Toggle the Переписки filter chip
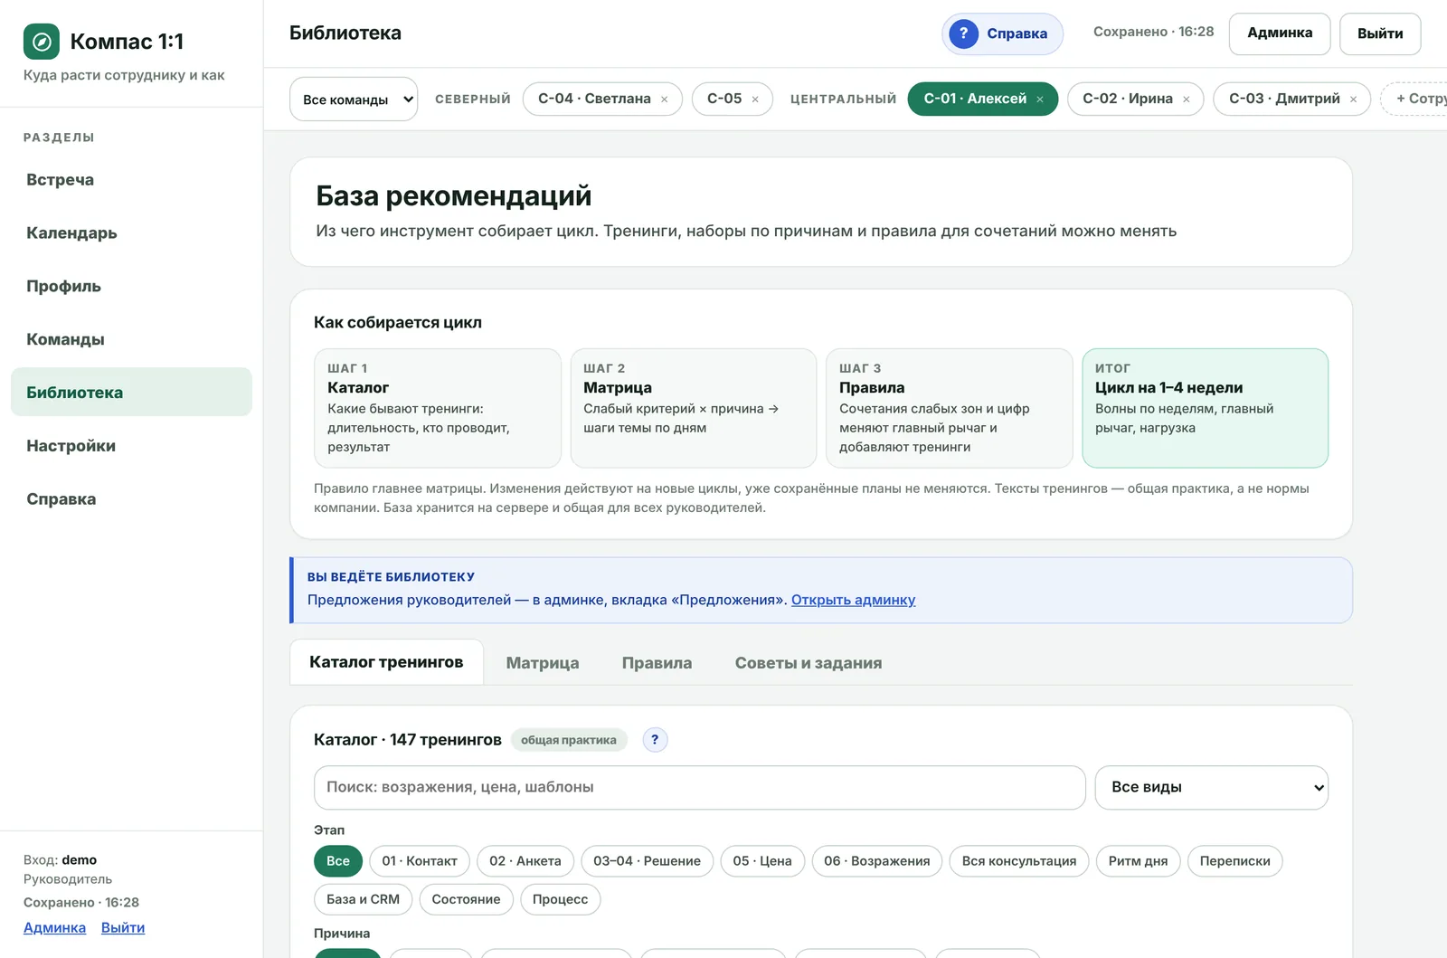Image resolution: width=1447 pixels, height=958 pixels. click(x=1235, y=861)
